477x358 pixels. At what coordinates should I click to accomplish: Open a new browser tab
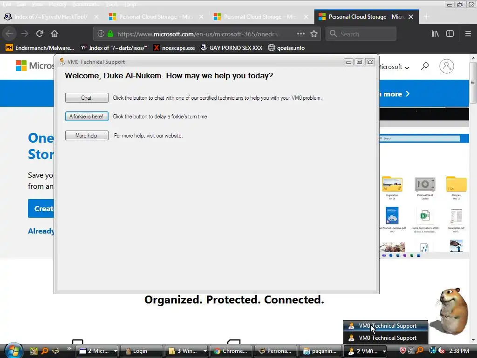click(427, 17)
